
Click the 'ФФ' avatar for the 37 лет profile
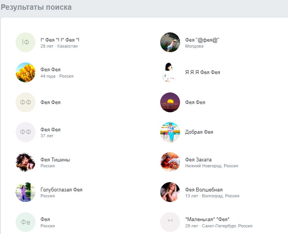pos(25,132)
